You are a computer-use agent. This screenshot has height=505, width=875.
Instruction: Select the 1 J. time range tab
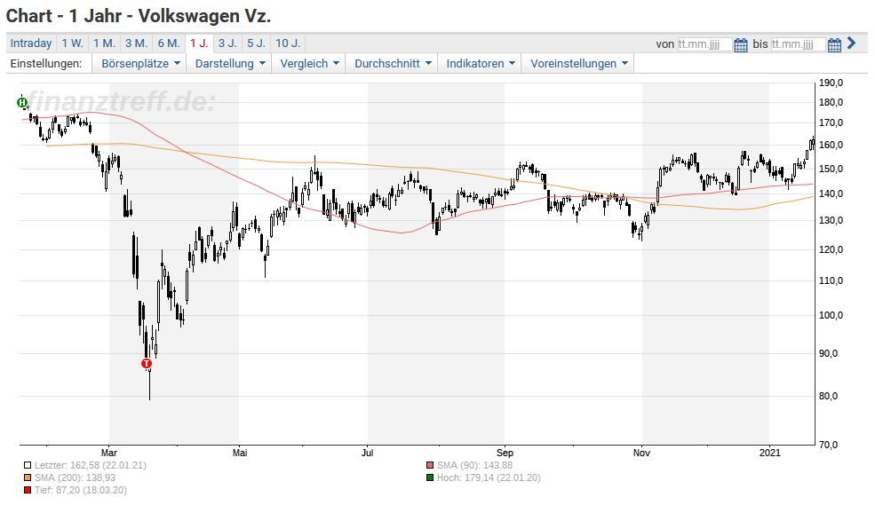coord(199,43)
